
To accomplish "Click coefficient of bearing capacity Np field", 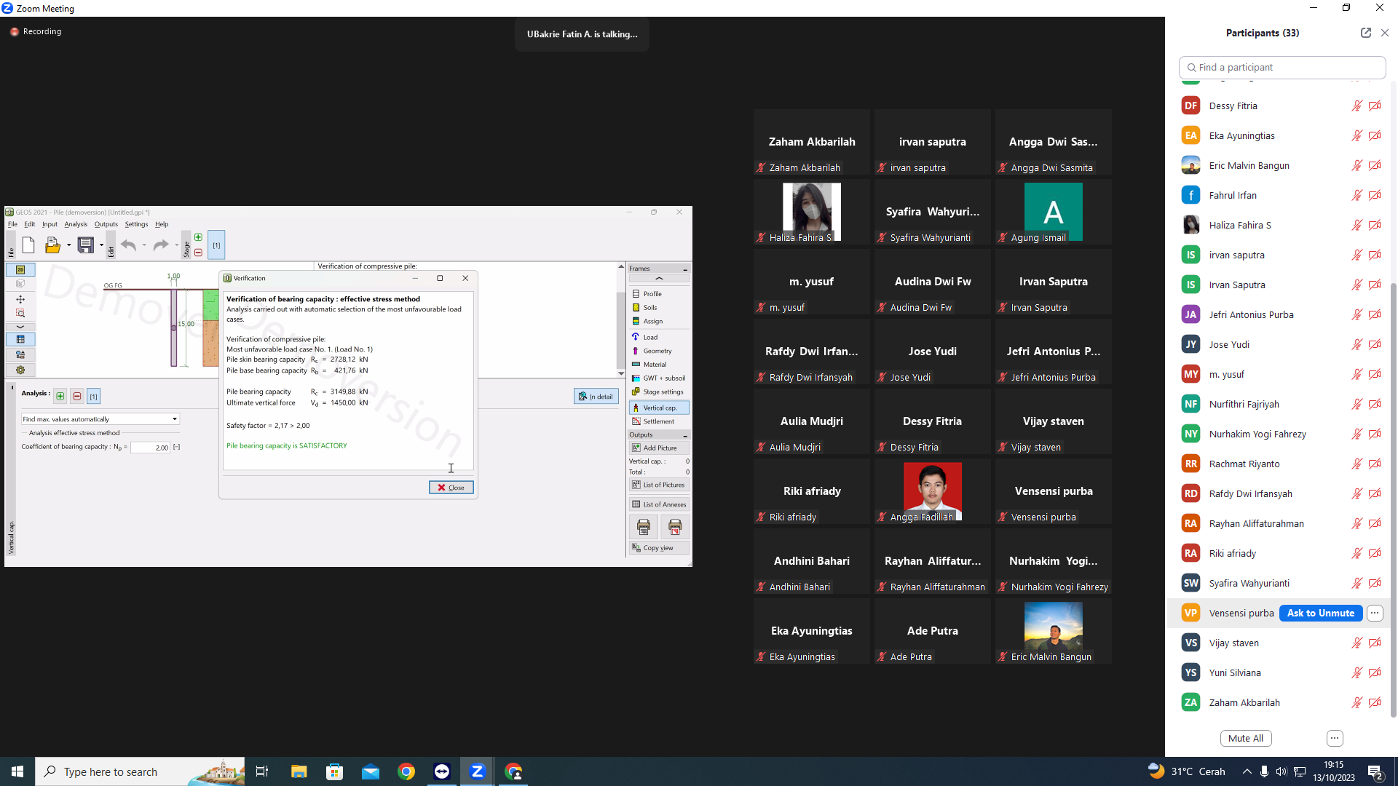I will click(x=150, y=448).
